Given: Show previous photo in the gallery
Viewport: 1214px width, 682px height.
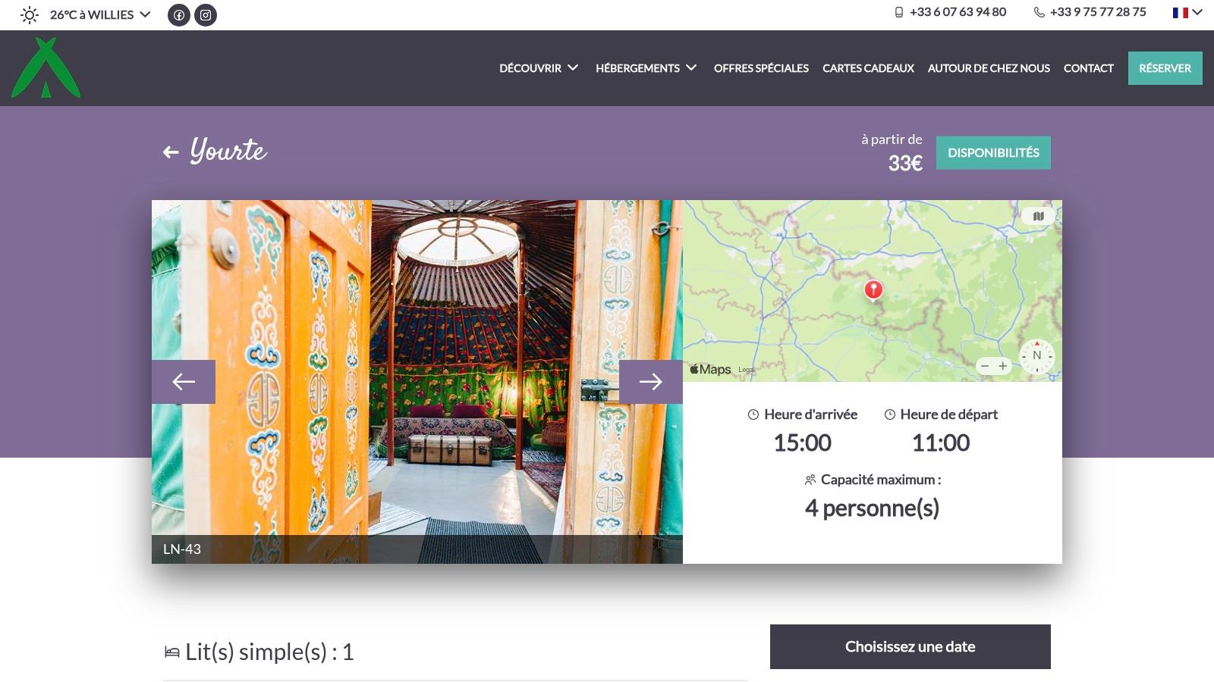Looking at the screenshot, I should coord(184,382).
